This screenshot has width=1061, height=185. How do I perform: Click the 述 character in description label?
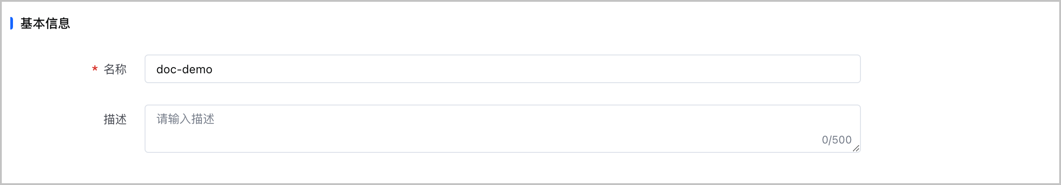(121, 119)
